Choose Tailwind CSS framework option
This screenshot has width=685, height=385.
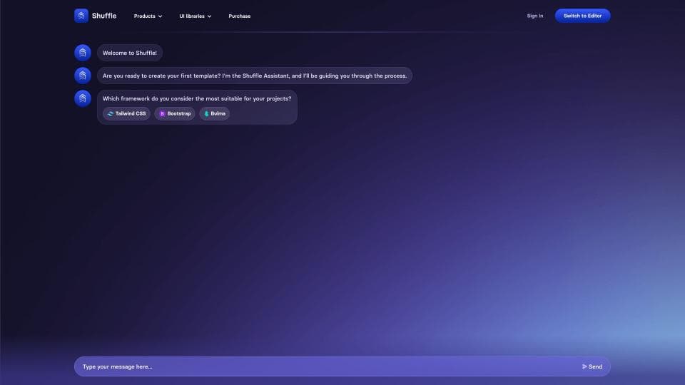coord(127,113)
